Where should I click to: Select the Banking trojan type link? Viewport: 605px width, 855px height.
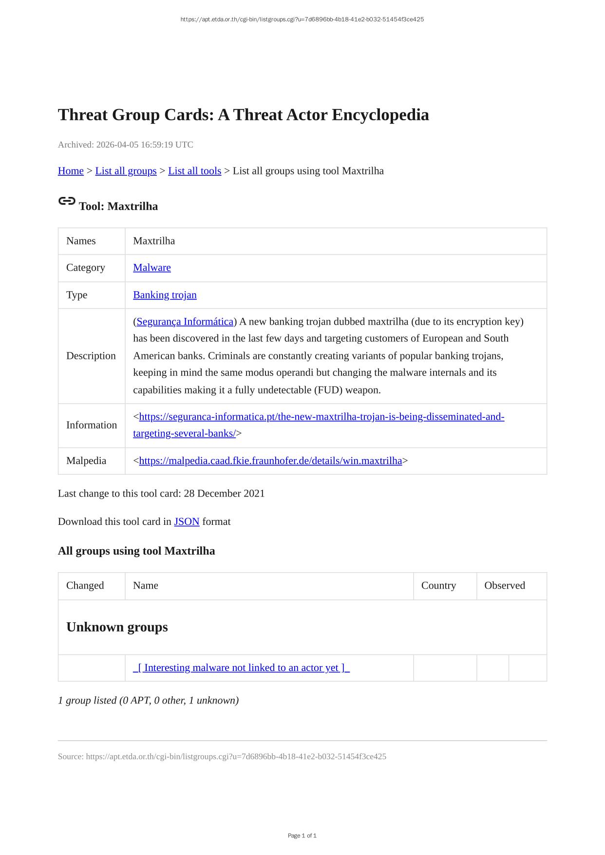pyautogui.click(x=165, y=295)
